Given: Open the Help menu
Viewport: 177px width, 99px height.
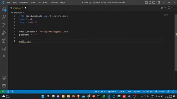Looking at the screenshot, I should pyautogui.click(x=63, y=2).
